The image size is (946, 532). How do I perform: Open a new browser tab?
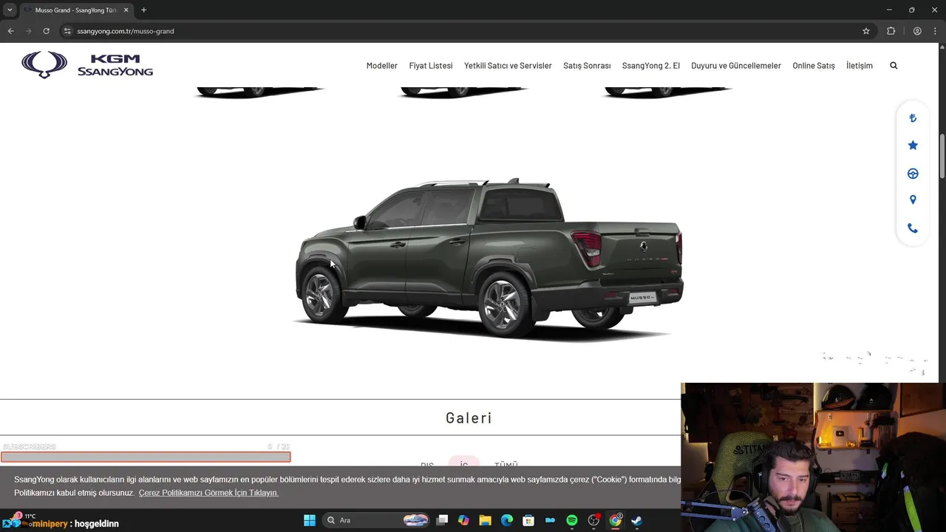[143, 10]
